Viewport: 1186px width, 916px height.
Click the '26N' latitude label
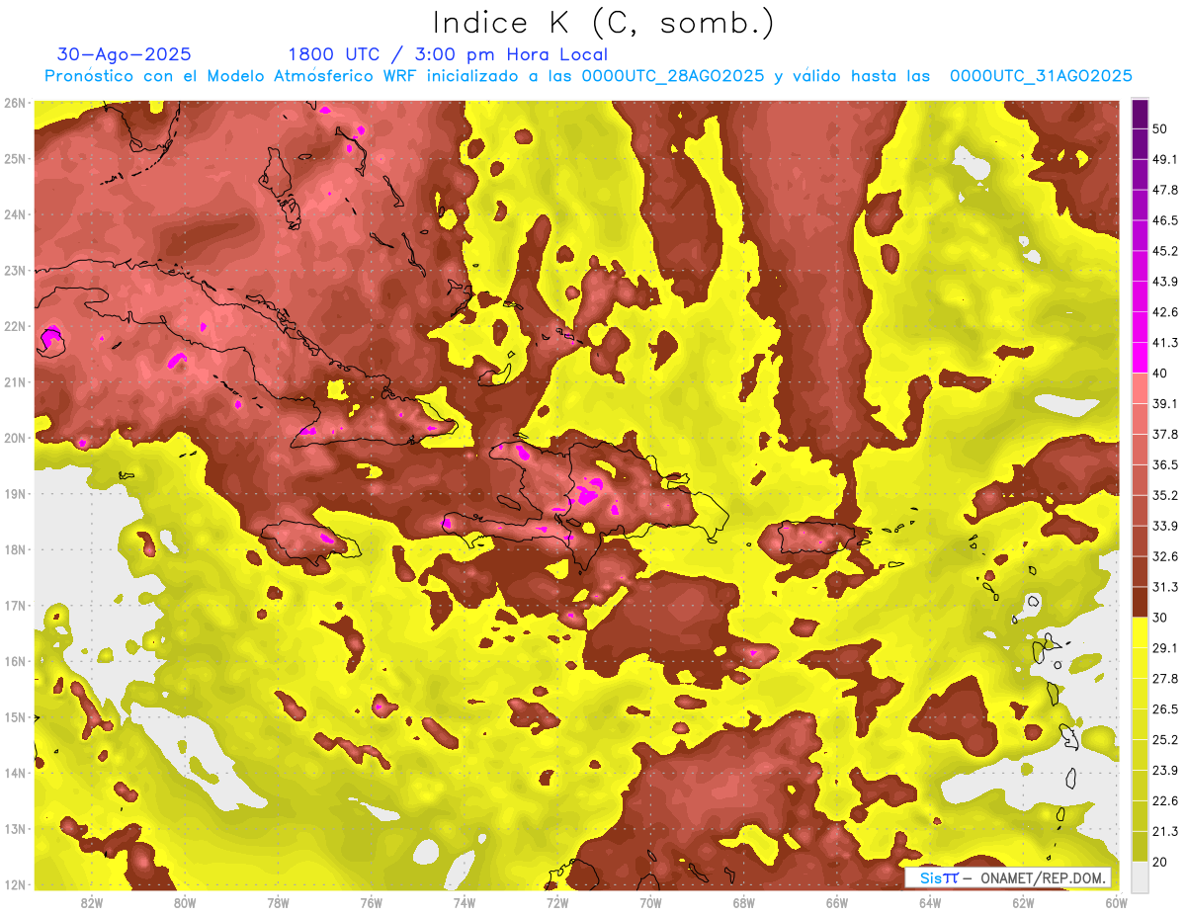(14, 103)
